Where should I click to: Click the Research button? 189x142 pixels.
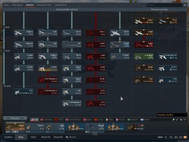(15, 118)
